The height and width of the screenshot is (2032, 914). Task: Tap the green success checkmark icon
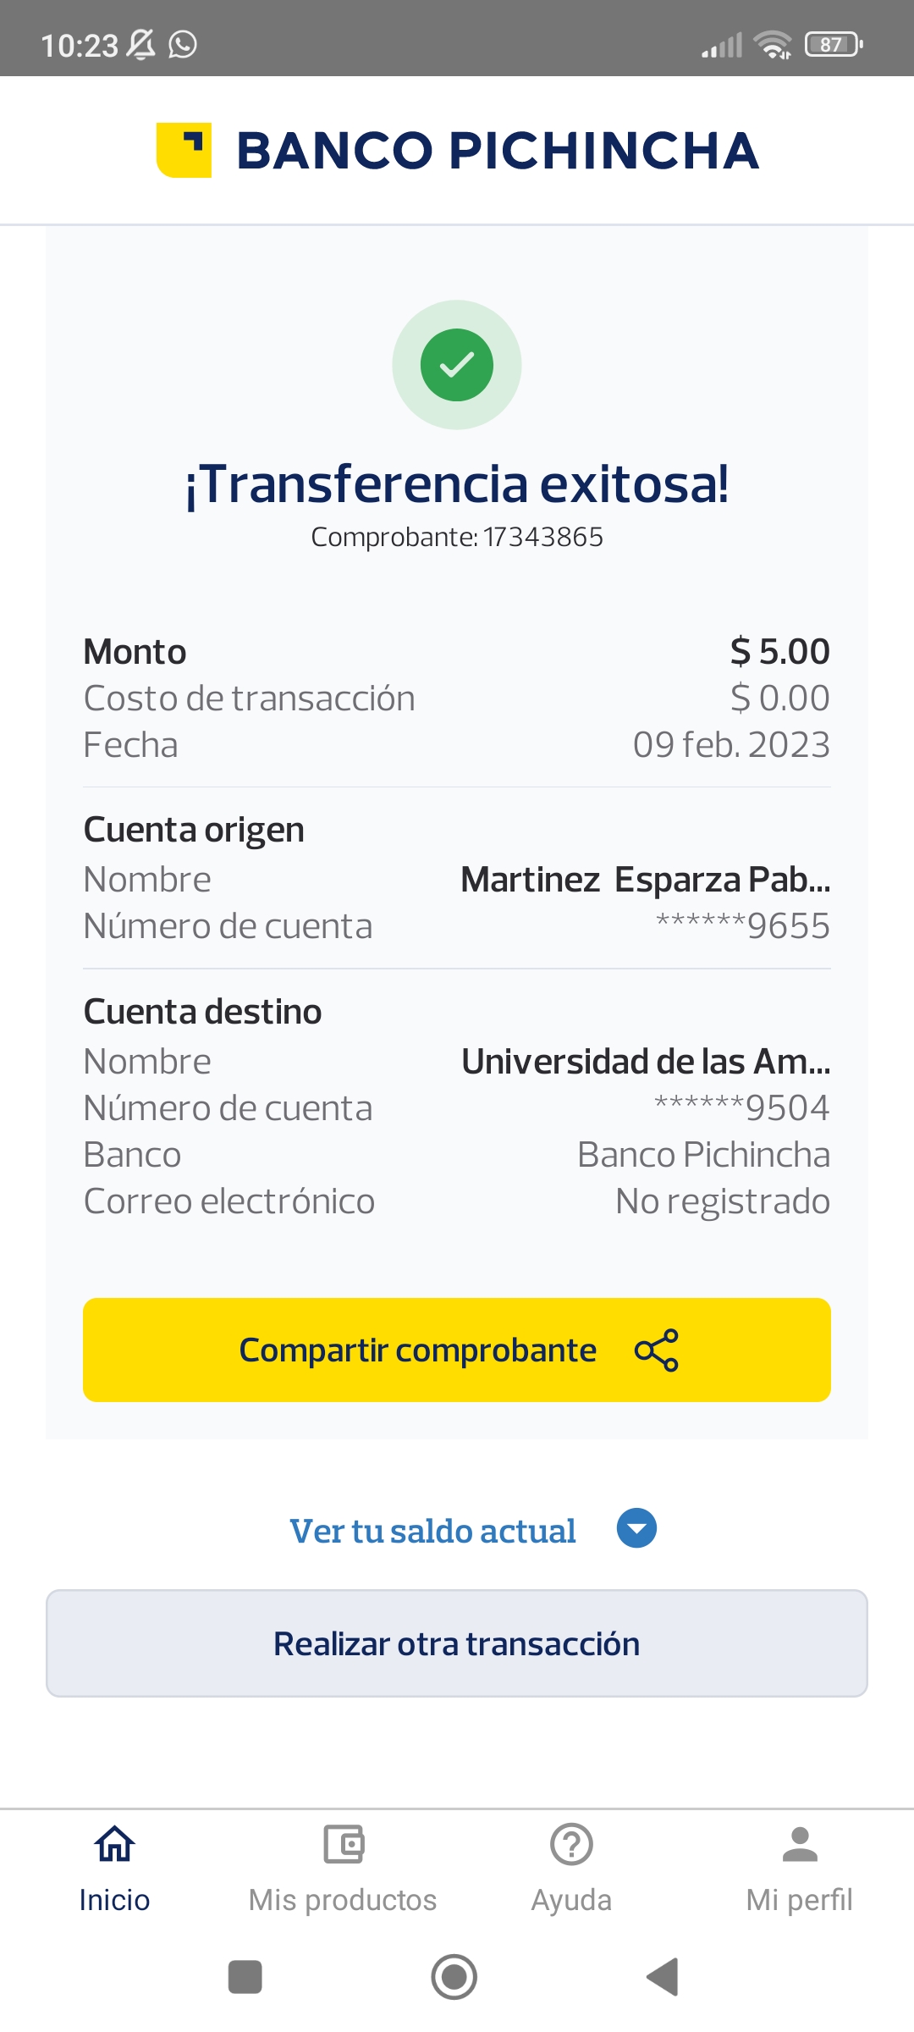tap(457, 365)
